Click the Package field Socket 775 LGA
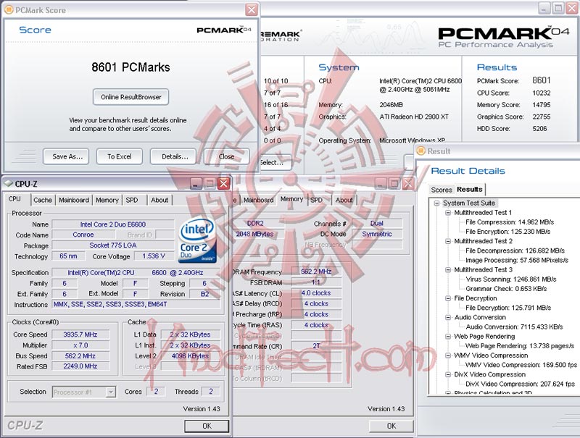 coord(113,245)
